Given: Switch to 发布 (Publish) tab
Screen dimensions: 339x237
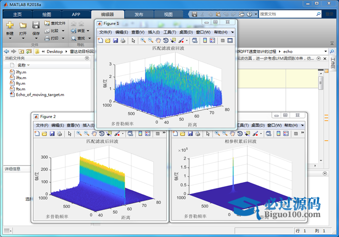Looking at the screenshot, I should [139, 15].
